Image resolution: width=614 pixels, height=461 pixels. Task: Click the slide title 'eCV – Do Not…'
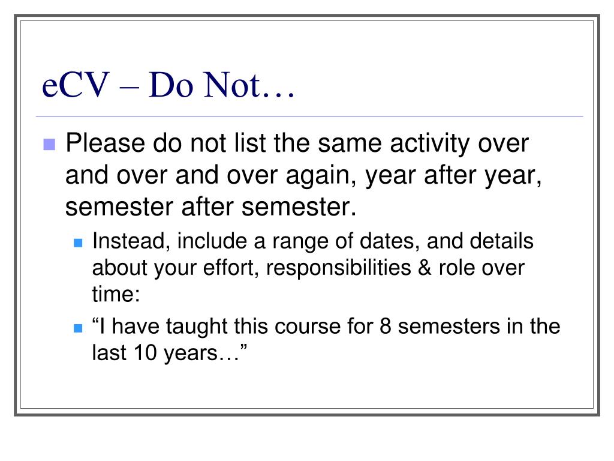pos(168,85)
